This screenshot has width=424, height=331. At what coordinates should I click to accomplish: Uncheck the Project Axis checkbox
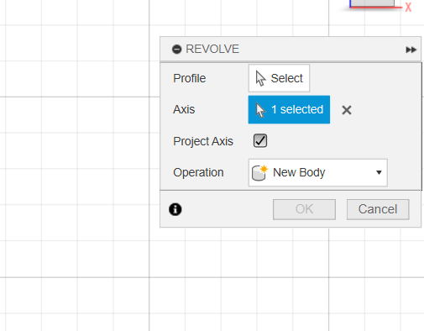[260, 140]
